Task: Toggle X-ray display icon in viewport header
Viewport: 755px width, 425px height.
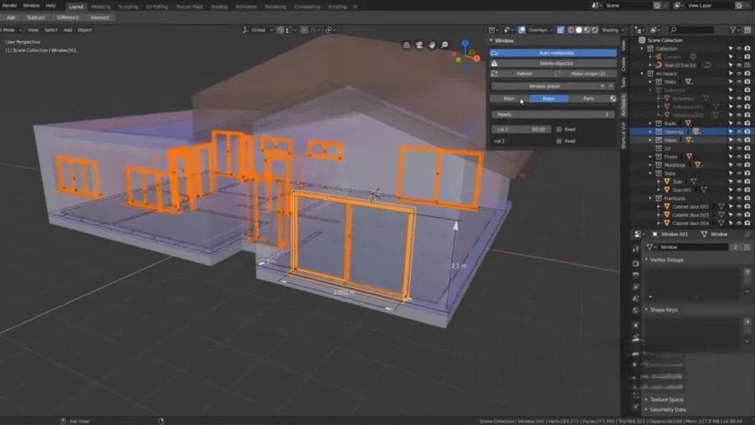Action: (x=561, y=30)
